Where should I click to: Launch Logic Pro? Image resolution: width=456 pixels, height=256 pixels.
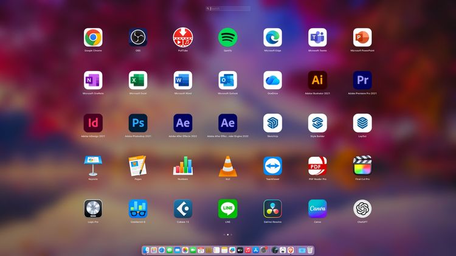coord(93,209)
